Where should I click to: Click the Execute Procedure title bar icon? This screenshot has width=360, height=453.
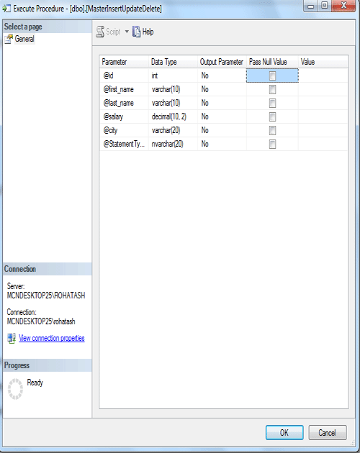tap(6, 9)
